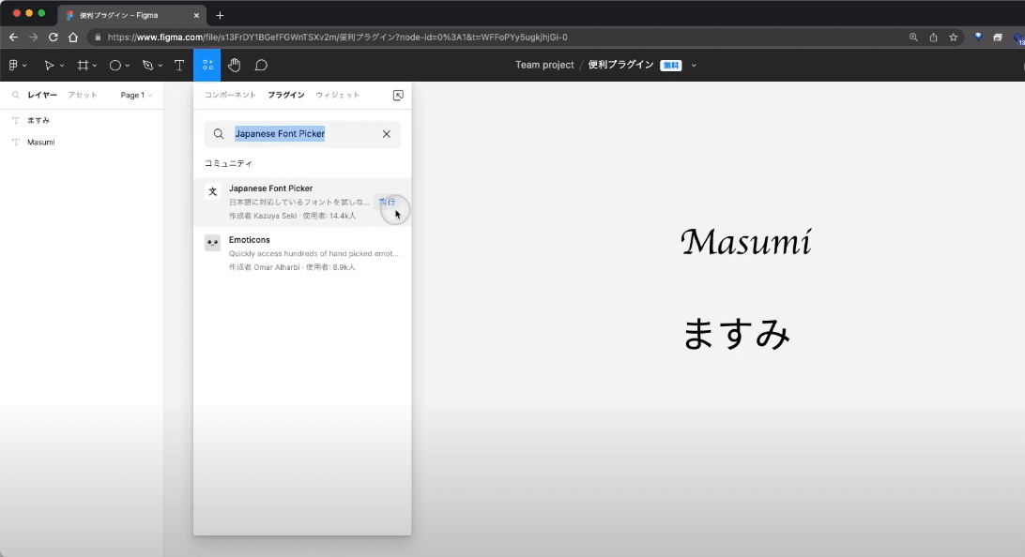Click Team project in the title
Image resolution: width=1025 pixels, height=557 pixels.
544,65
